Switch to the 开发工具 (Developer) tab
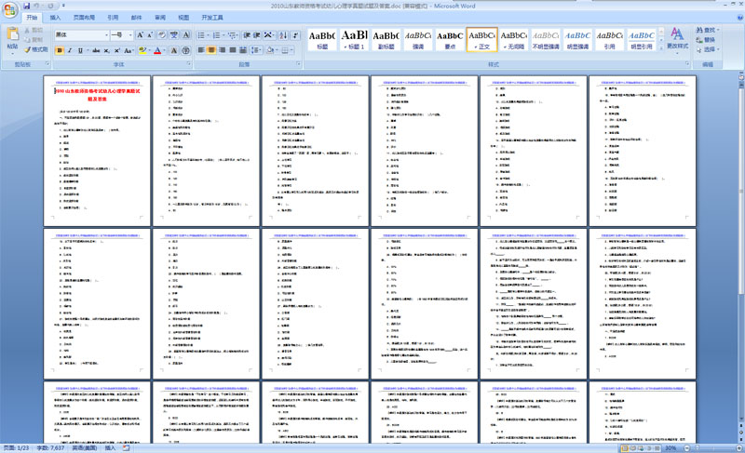 (x=212, y=18)
